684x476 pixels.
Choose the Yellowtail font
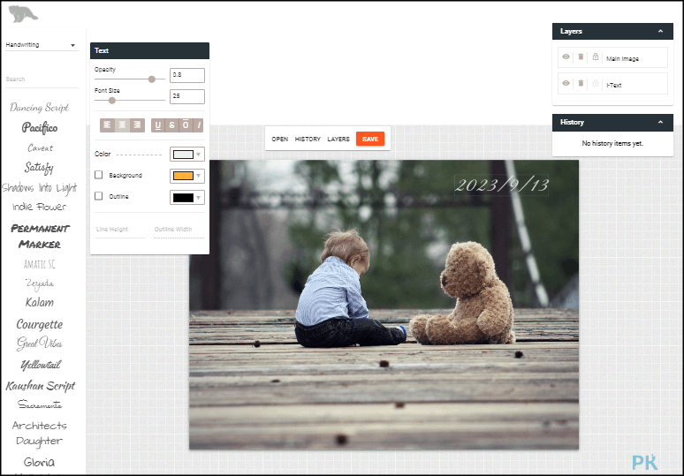pyautogui.click(x=41, y=365)
